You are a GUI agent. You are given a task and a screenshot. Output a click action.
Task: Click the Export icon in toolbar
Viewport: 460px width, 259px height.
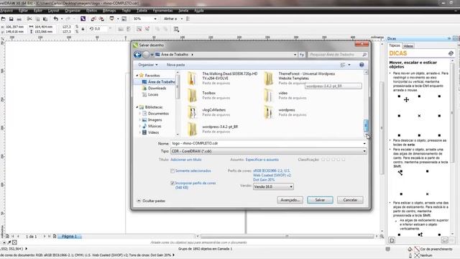(101, 19)
